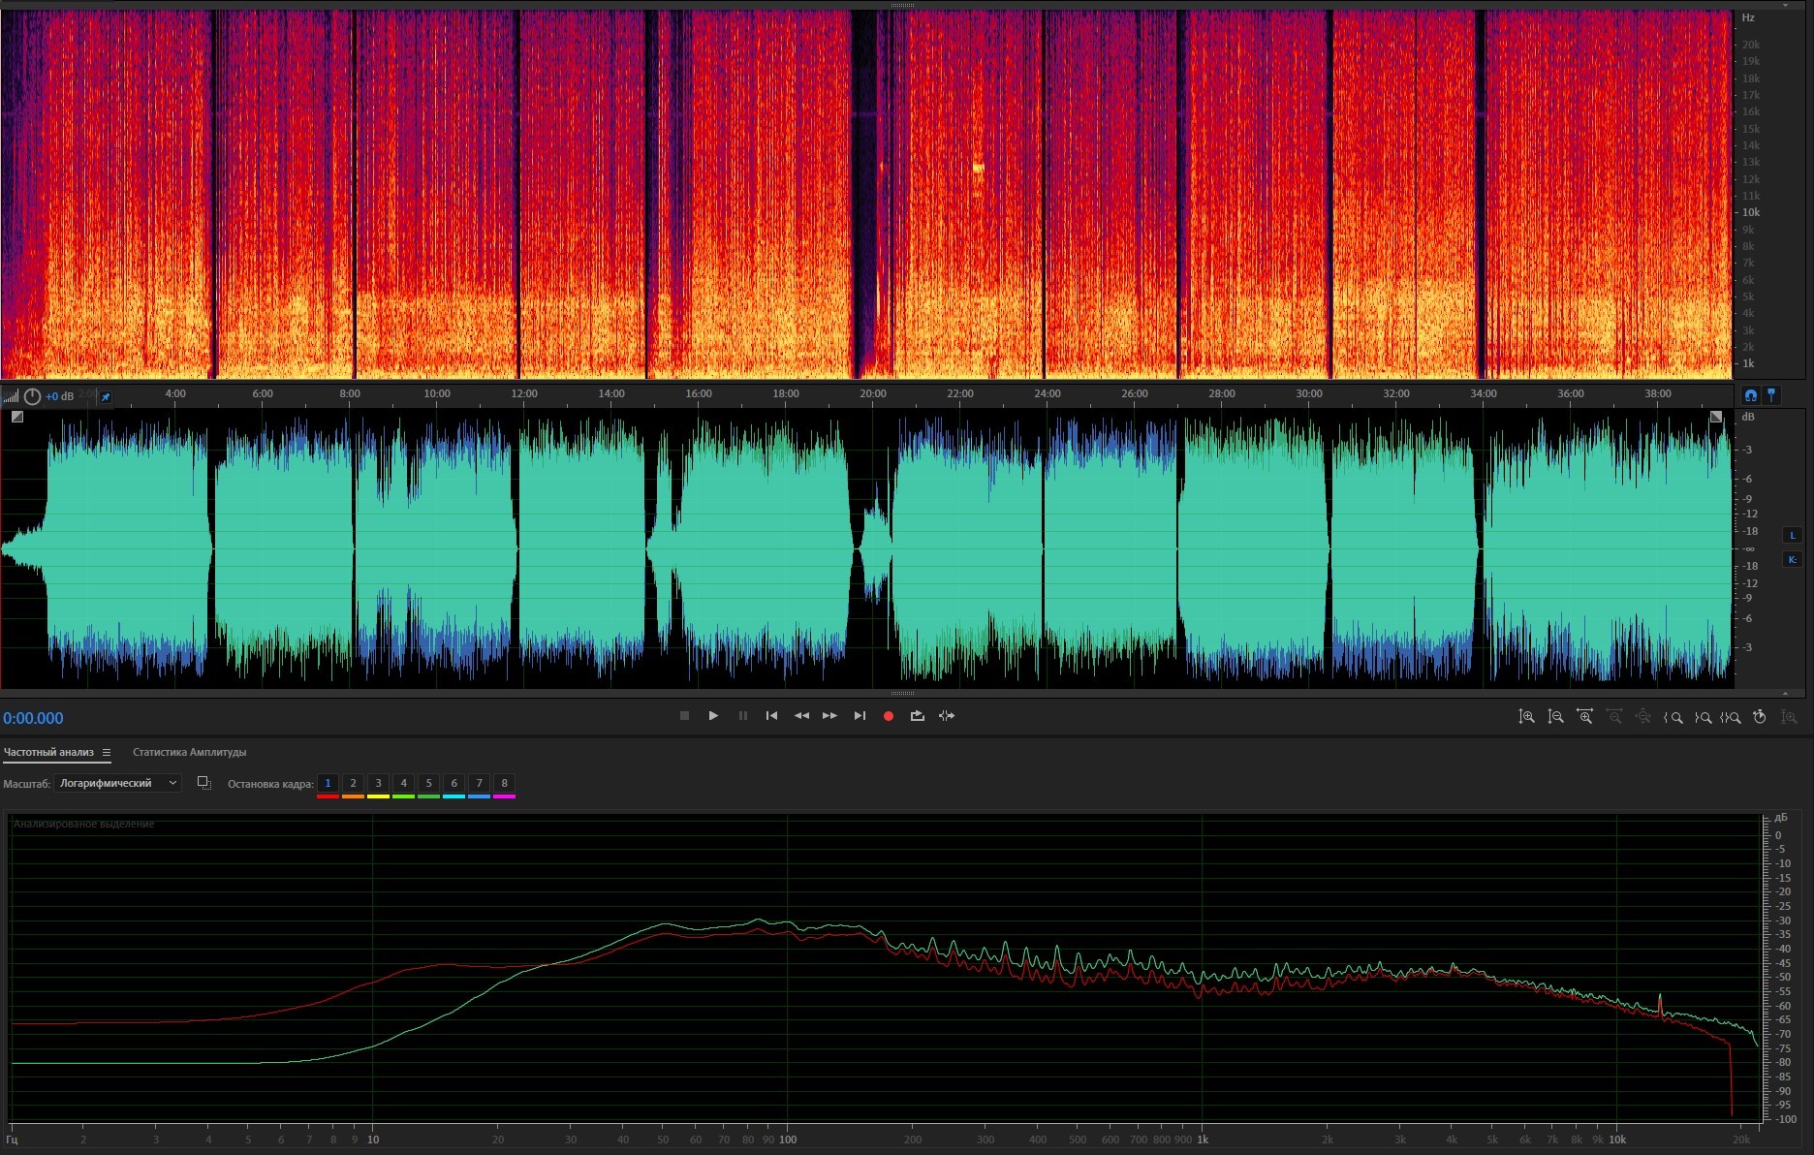Click the 0:00.000 timecode field
Image resolution: width=1814 pixels, height=1155 pixels.
(33, 718)
